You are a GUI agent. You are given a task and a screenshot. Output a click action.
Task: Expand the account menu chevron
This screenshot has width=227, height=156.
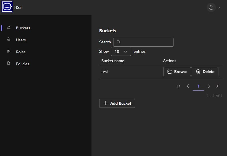[x=219, y=8]
